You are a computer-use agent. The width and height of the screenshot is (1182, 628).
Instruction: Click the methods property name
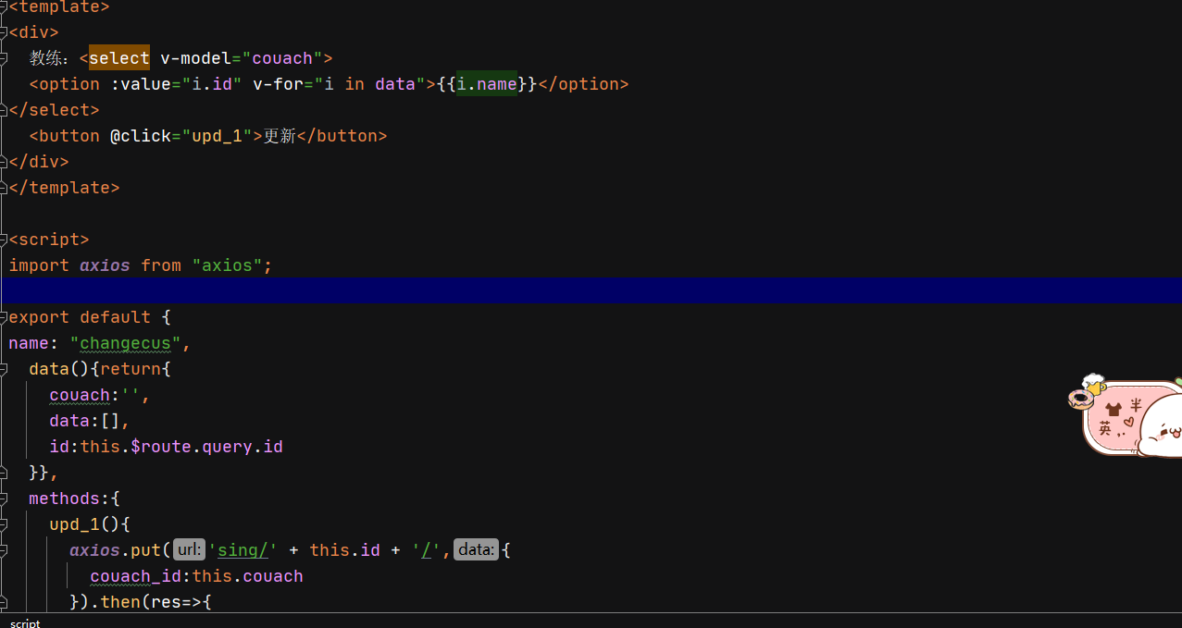[x=64, y=499]
